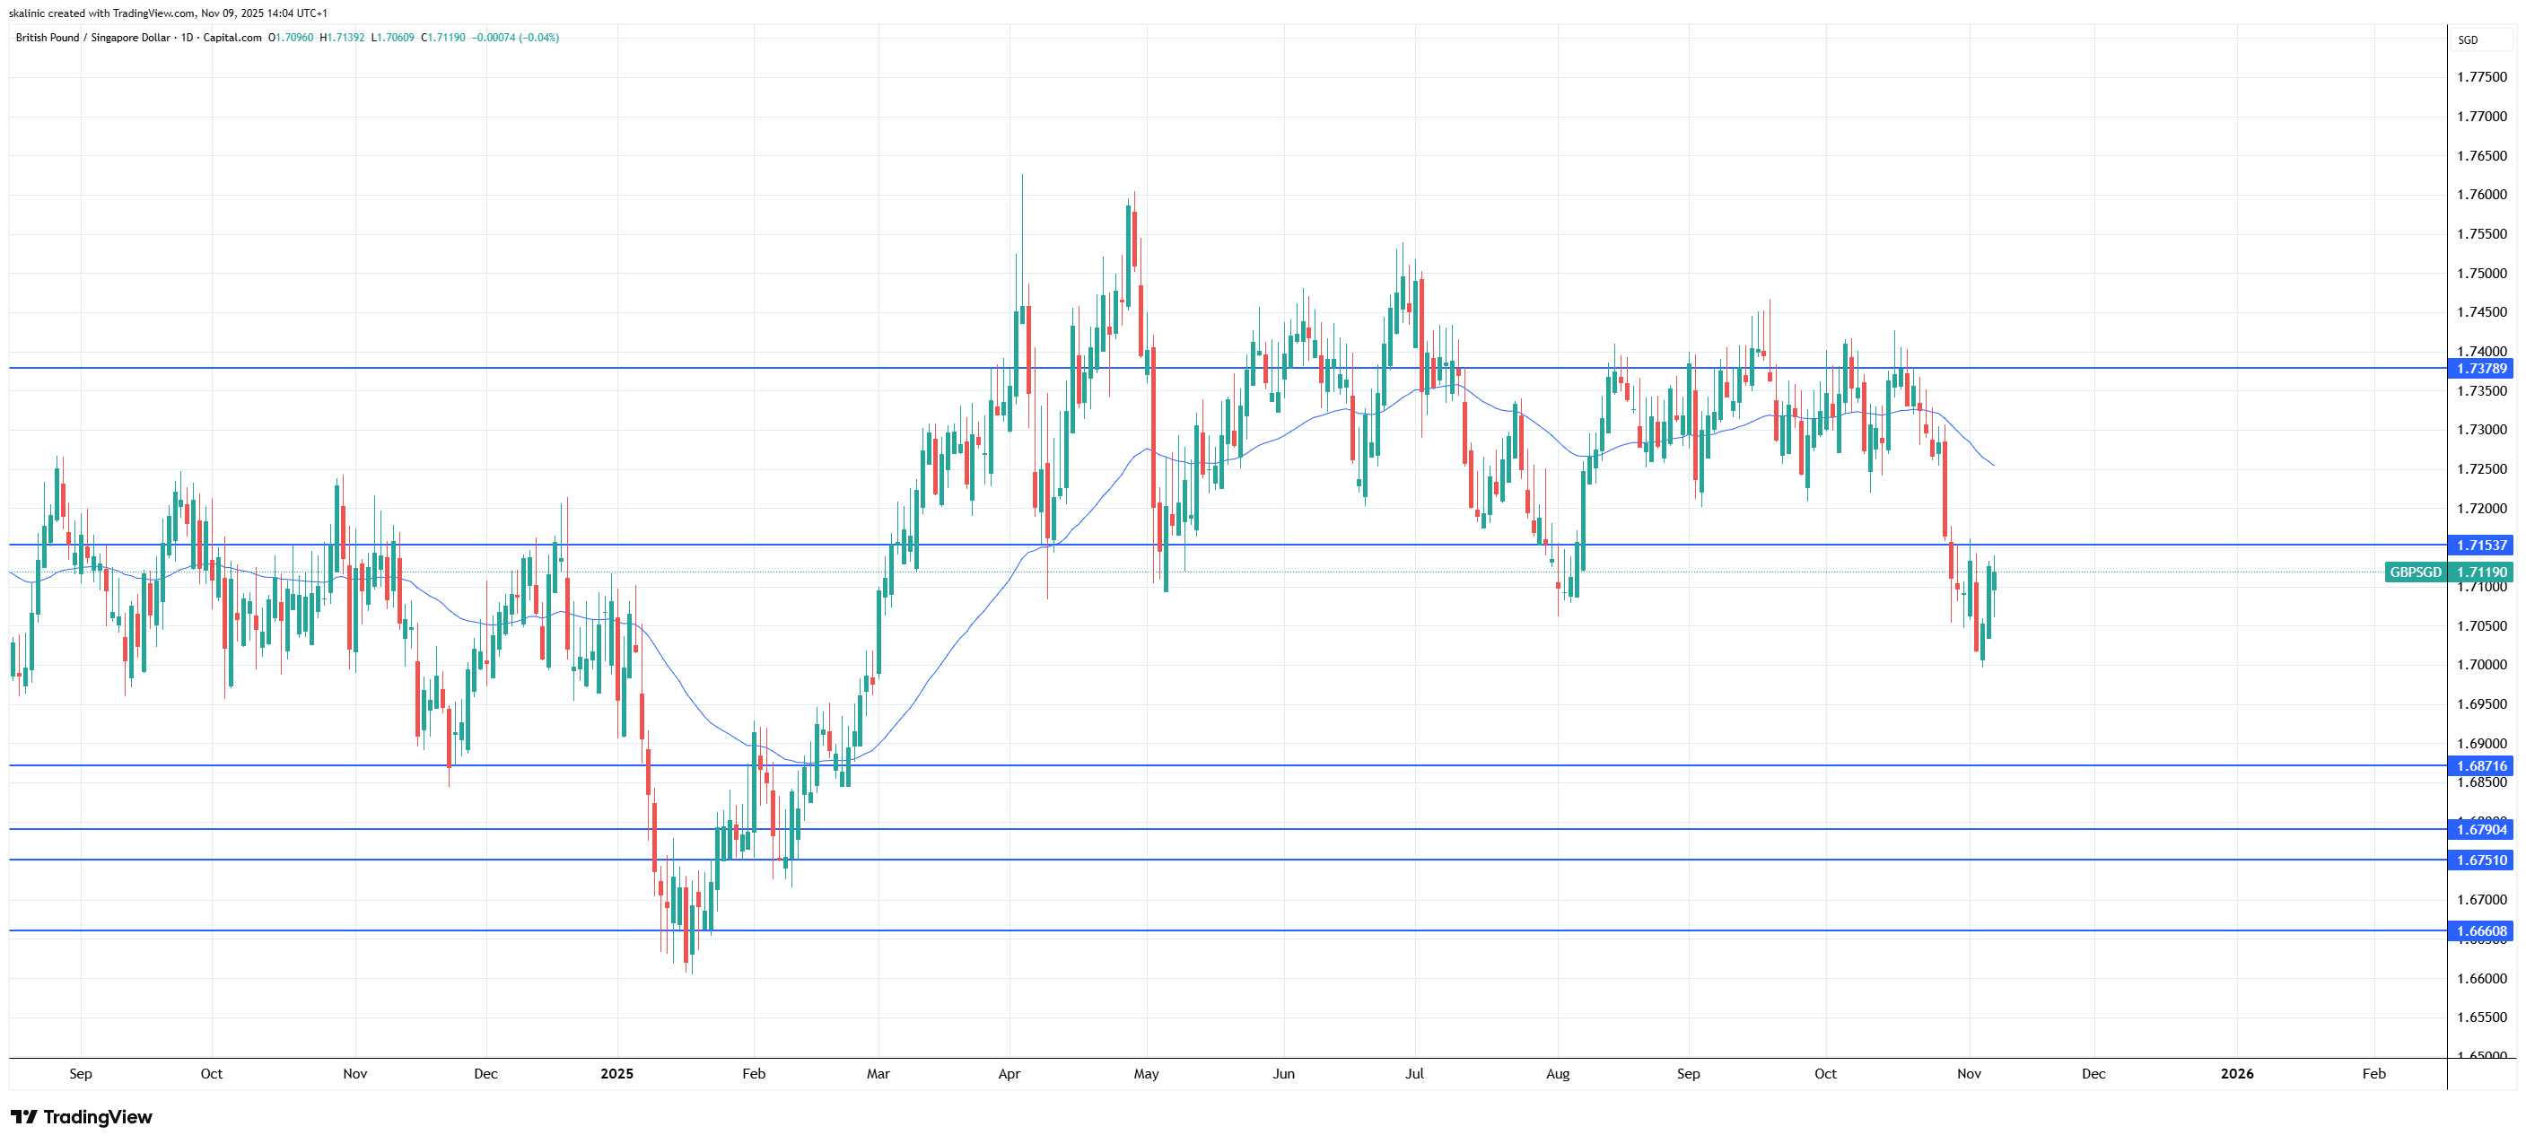Click the Jul label on time axis
Image resolution: width=2526 pixels, height=1144 pixels.
coord(1414,1074)
